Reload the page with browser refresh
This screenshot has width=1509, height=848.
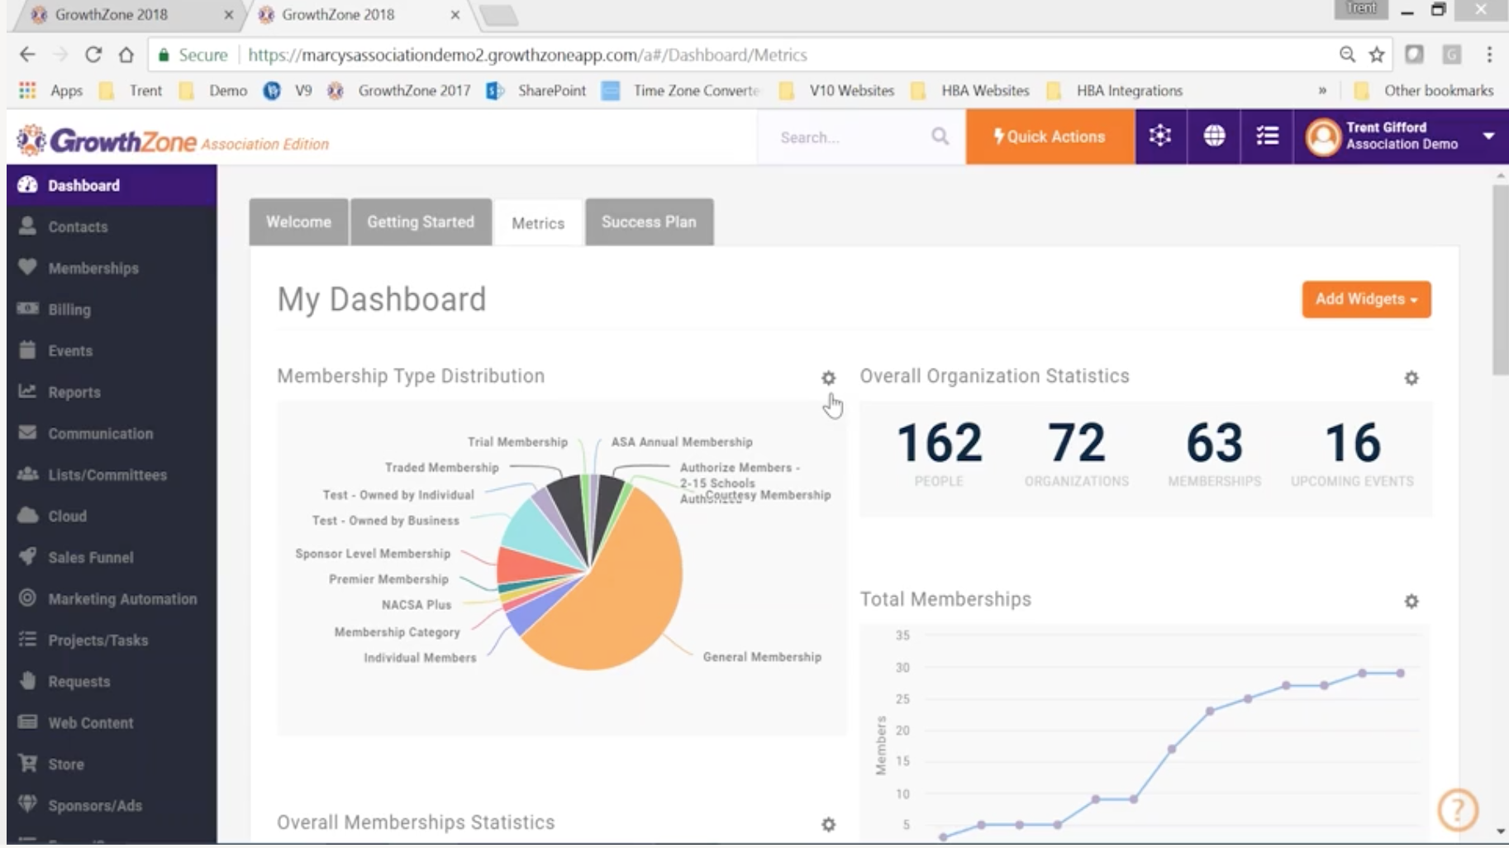(93, 55)
